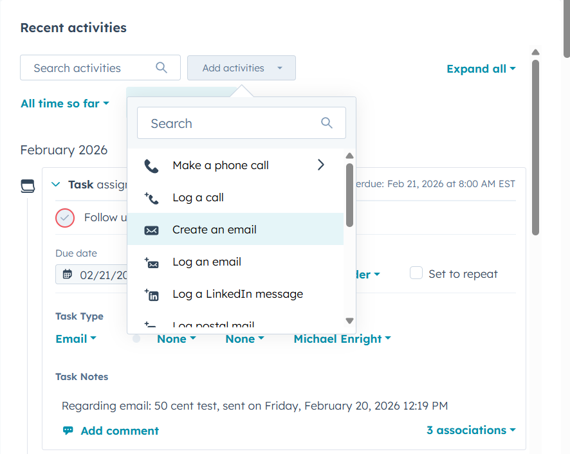The height and width of the screenshot is (454, 570).
Task: Click the calendar icon in Due date field
Action: point(68,275)
